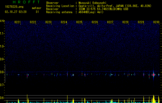Click the HROFFT title text

coord(27,2)
